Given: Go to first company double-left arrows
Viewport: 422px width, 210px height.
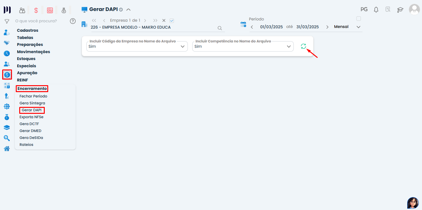Looking at the screenshot, I should point(94,20).
